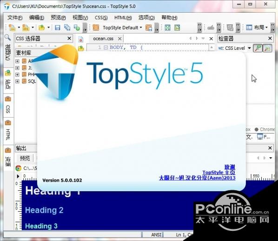The width and height of the screenshot is (278, 241).
Task: Click the 大眼仔~旭 汉化分享 link
Action: (x=197, y=178)
